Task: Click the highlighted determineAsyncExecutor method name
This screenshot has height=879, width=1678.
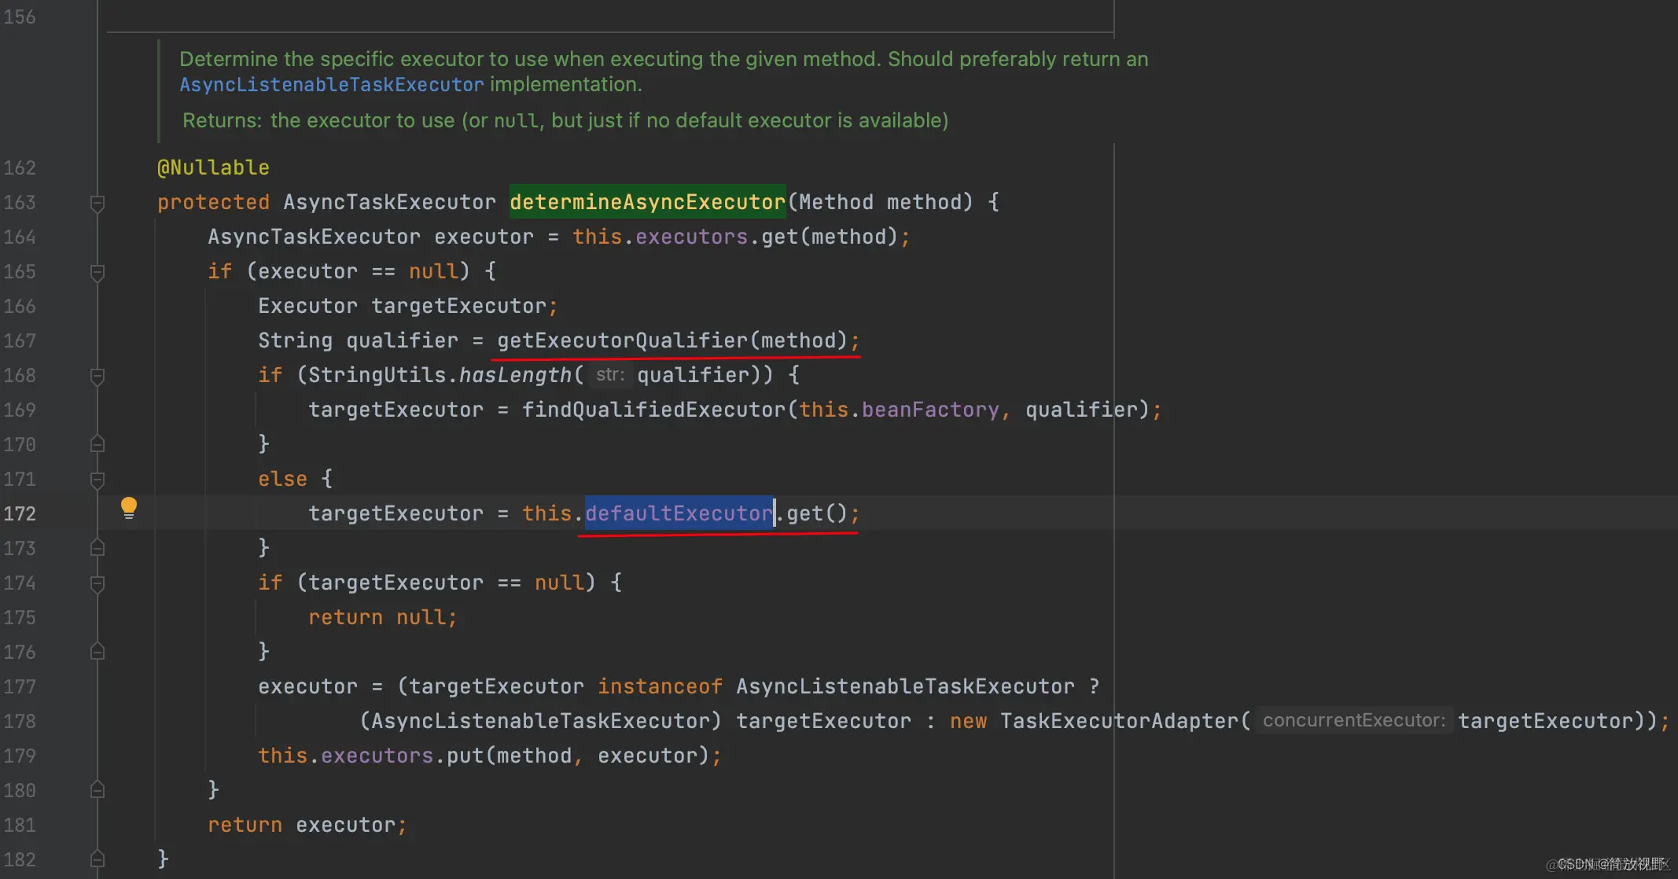Action: tap(647, 202)
